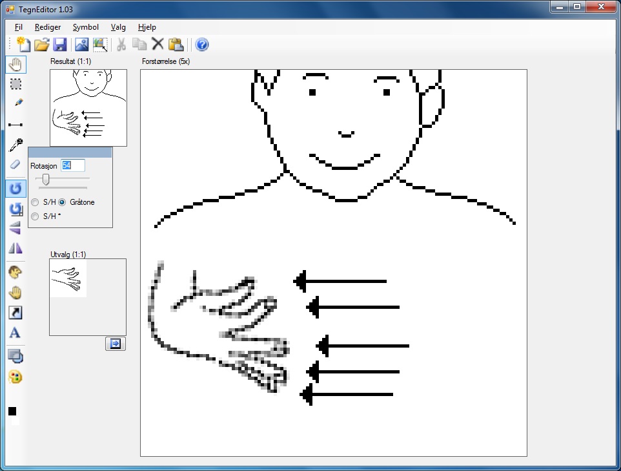
Task: Open the Hjelp menu
Action: (147, 27)
